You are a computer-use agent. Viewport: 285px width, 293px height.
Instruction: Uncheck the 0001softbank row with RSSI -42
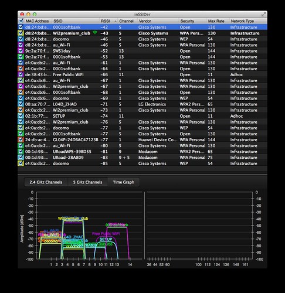pos(21,27)
